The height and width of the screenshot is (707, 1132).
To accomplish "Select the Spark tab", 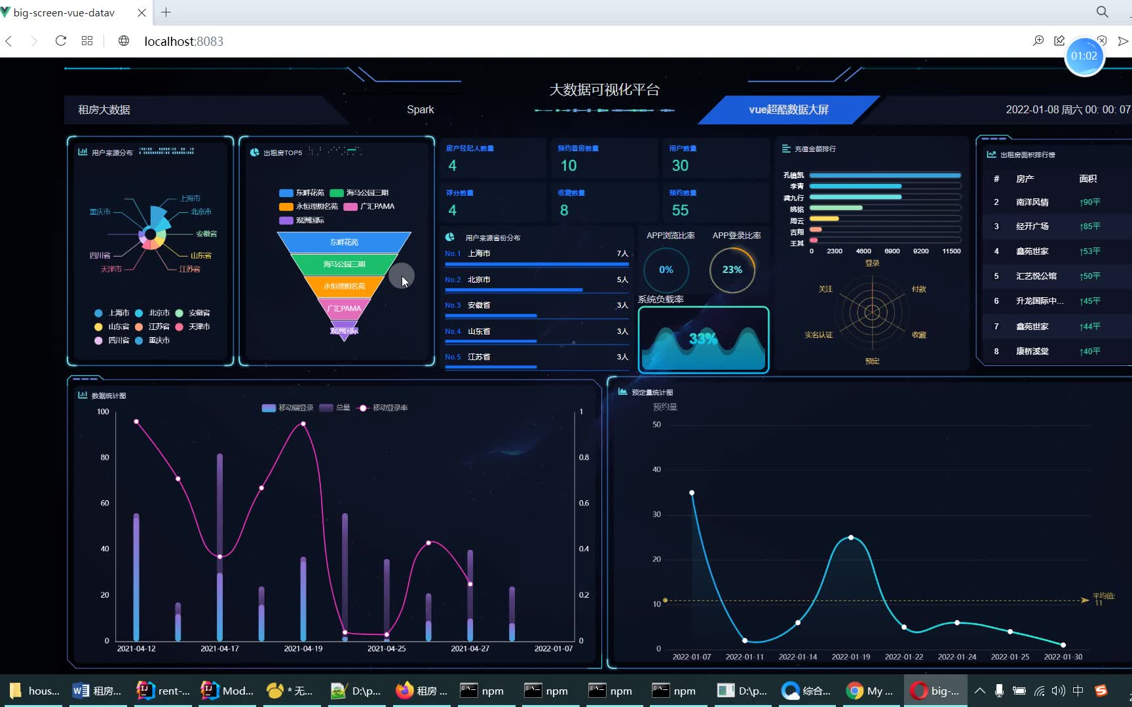I will point(420,110).
